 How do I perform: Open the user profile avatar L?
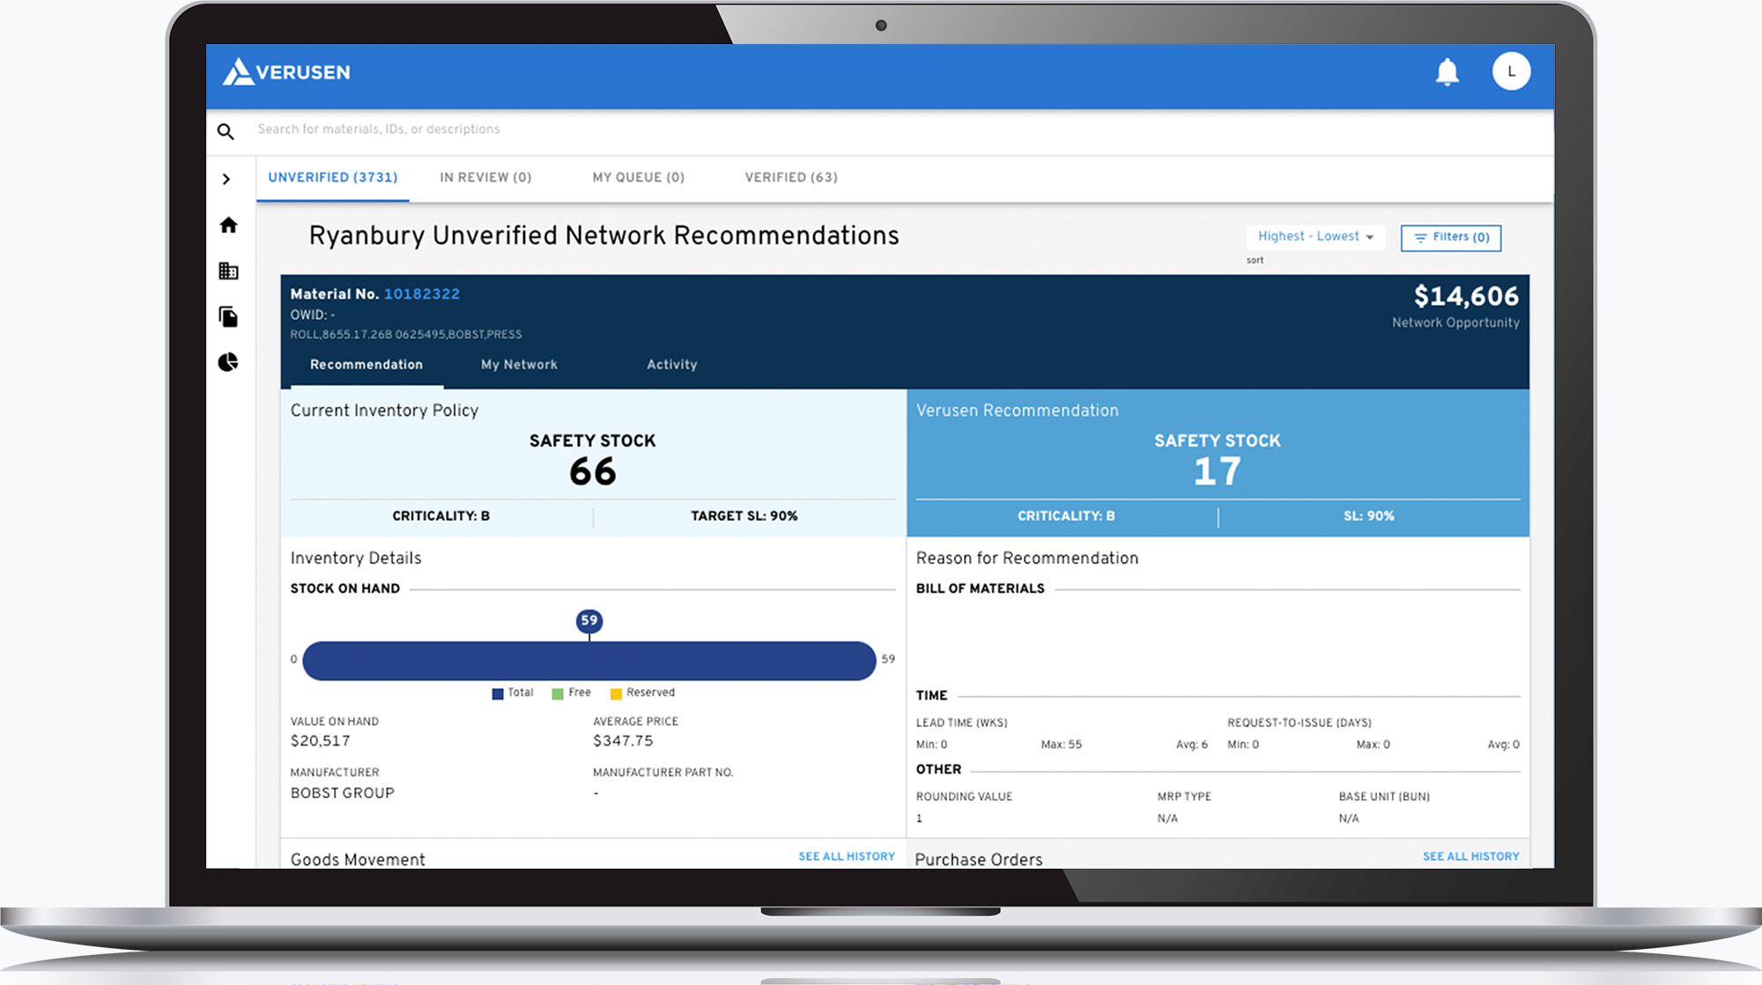[1511, 71]
